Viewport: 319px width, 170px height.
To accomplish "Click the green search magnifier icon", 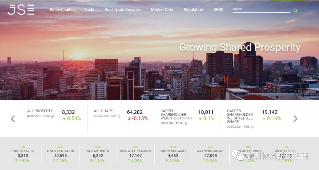I will pos(295,11).
